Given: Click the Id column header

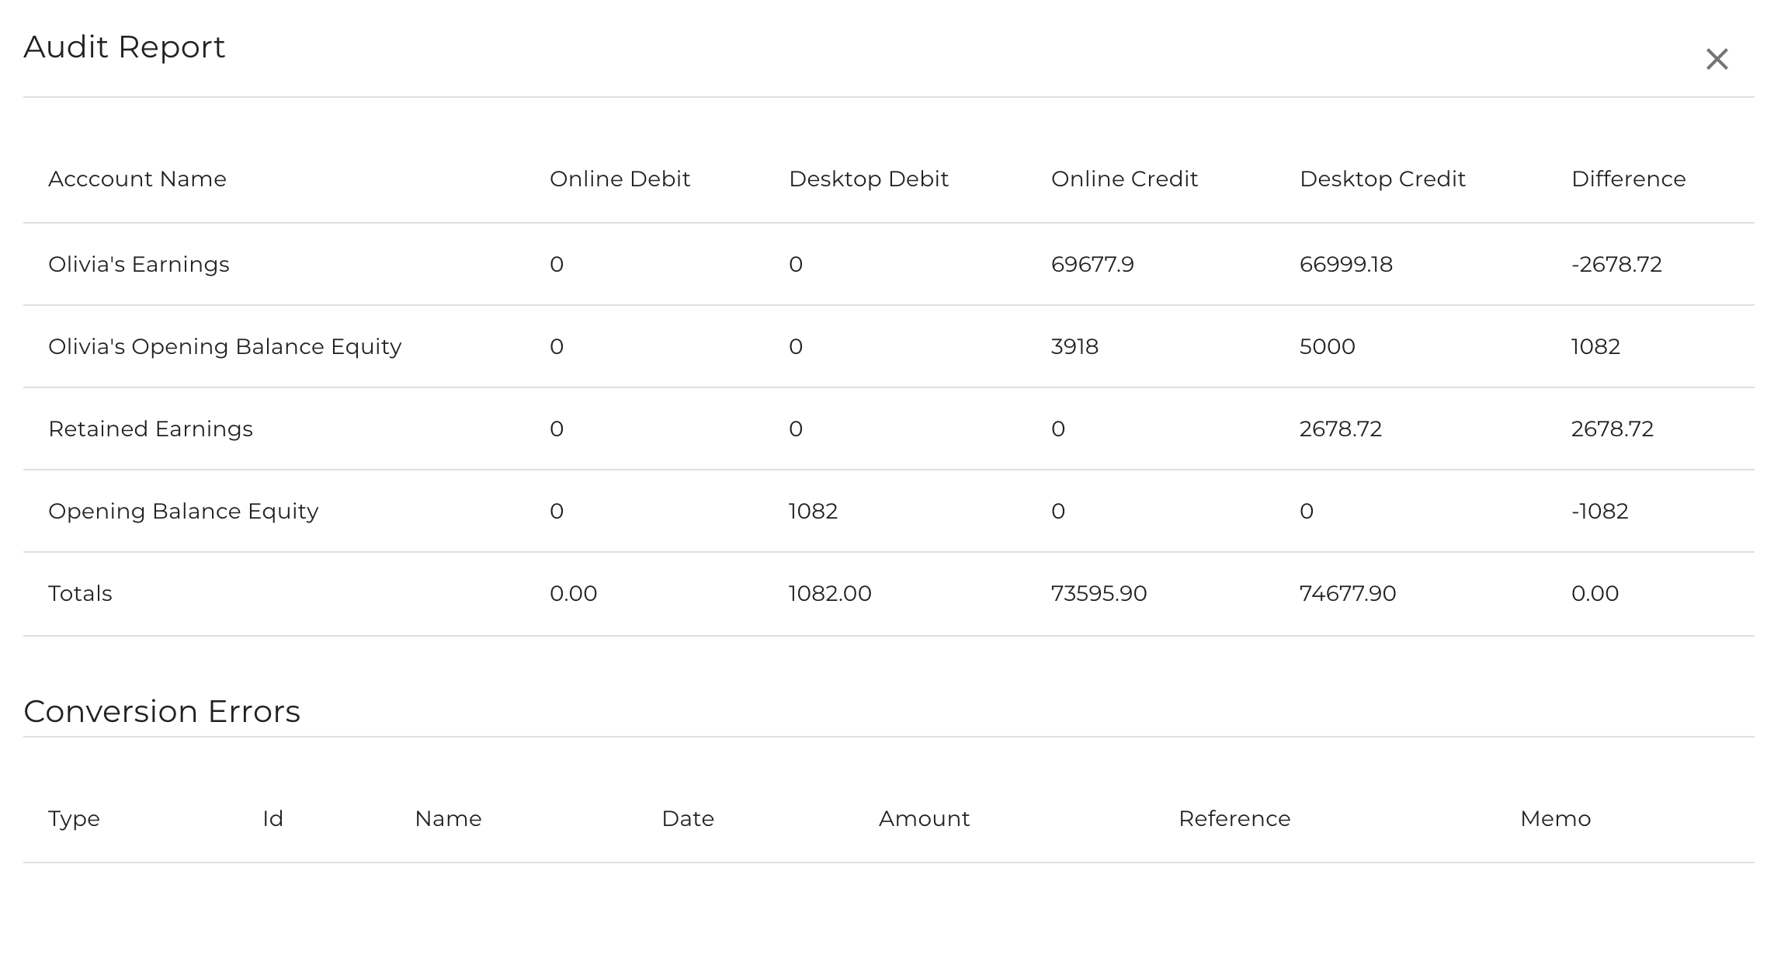Looking at the screenshot, I should 273,819.
